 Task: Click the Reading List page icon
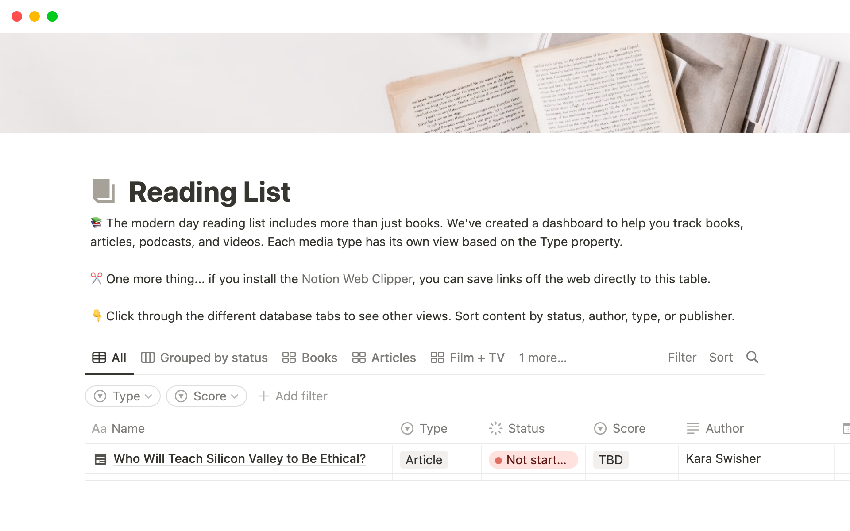pyautogui.click(x=104, y=191)
